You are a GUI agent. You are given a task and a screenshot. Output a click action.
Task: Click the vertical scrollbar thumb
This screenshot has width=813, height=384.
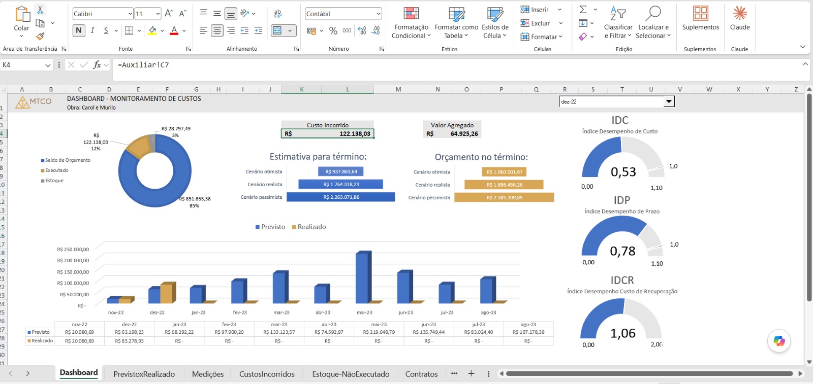pyautogui.click(x=809, y=198)
